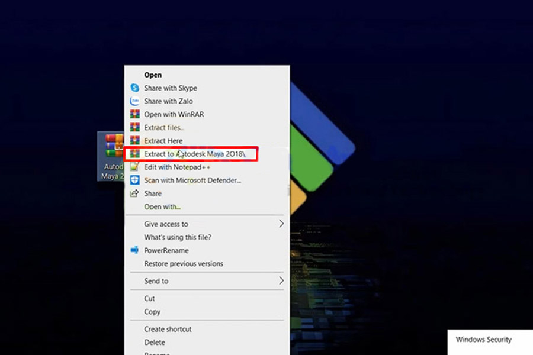Click the Notepad++ icon in the menu

134,167
